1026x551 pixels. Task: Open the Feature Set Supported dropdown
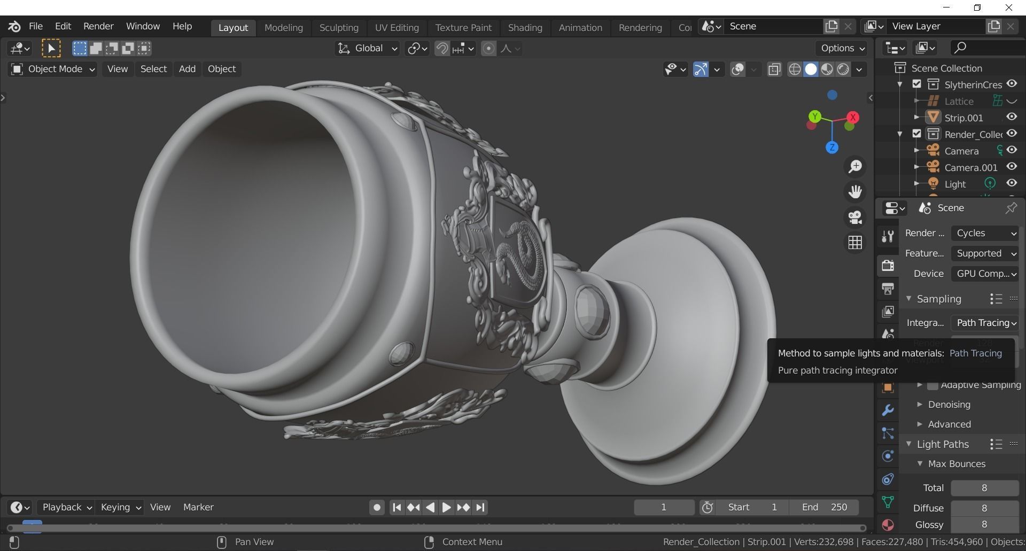(x=985, y=253)
